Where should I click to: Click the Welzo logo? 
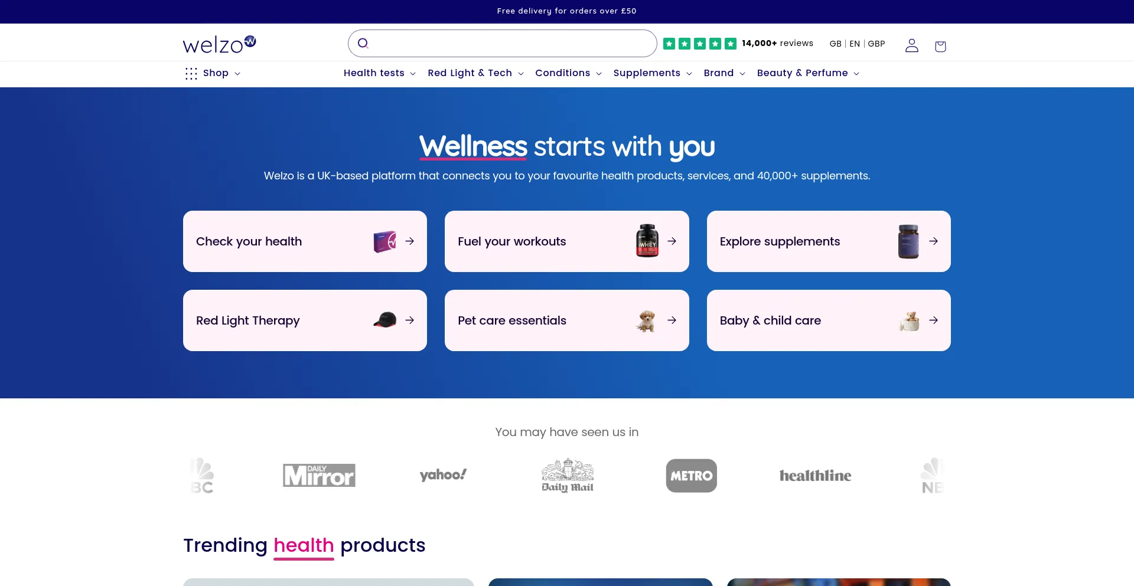point(219,44)
